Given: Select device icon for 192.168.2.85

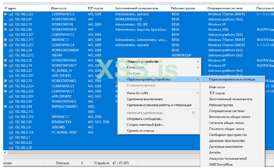Looking at the screenshot, I should [x=11, y=122].
